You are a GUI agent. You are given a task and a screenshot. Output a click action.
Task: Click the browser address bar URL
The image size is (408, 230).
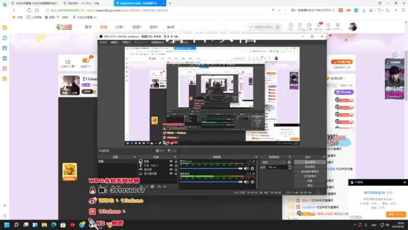point(127,10)
